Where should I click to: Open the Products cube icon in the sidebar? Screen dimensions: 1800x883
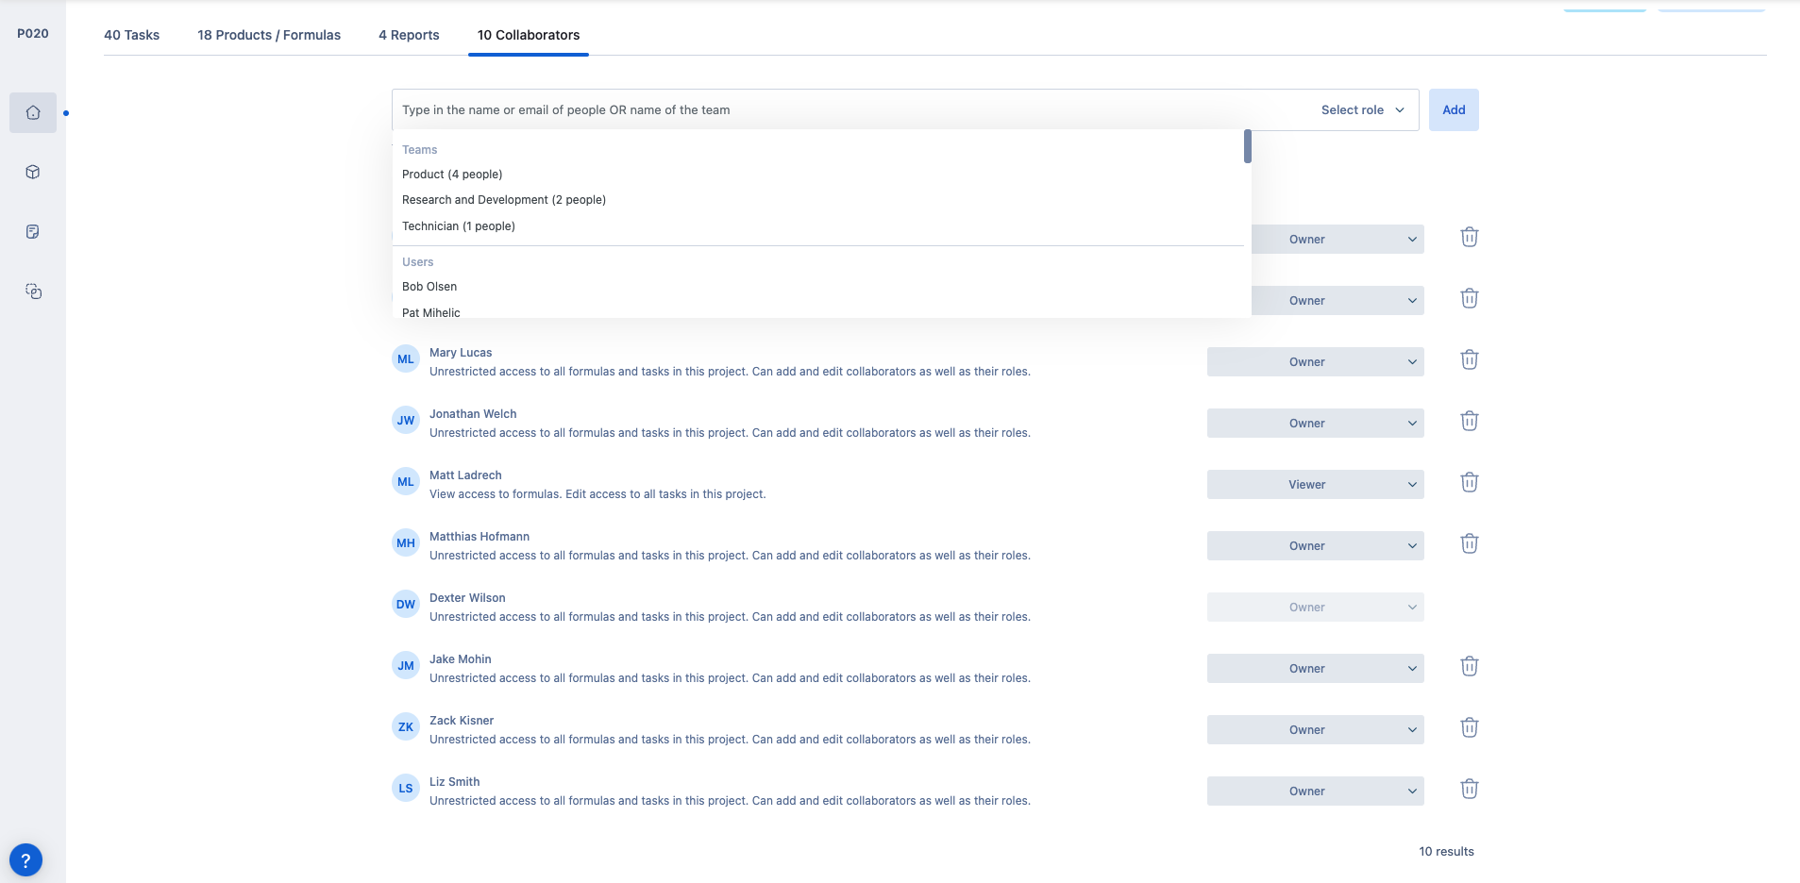point(33,172)
